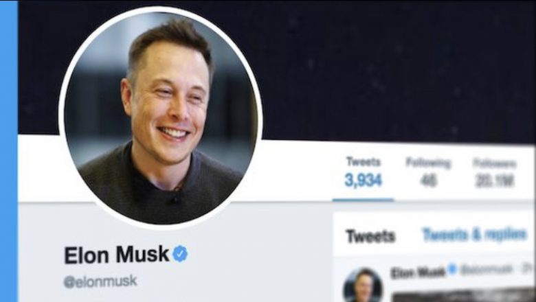Click the 3,934 number under Tweets
The image size is (536, 302).
363,180
